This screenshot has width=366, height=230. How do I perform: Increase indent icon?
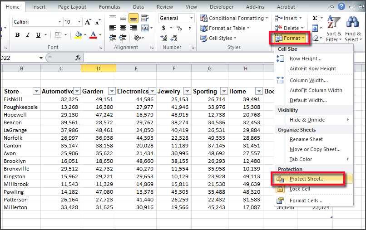click(123, 38)
